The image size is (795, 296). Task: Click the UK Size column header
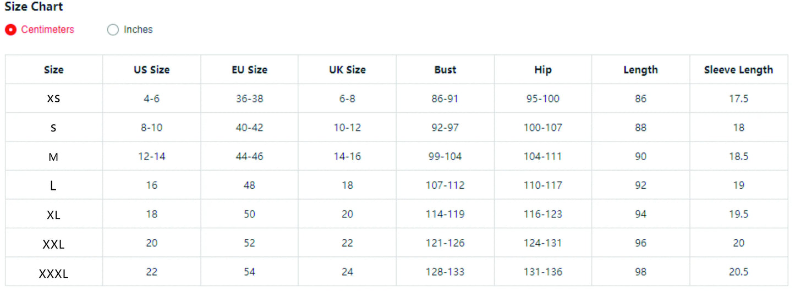tap(347, 70)
